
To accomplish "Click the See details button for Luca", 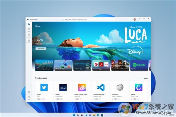I will coord(41,49).
